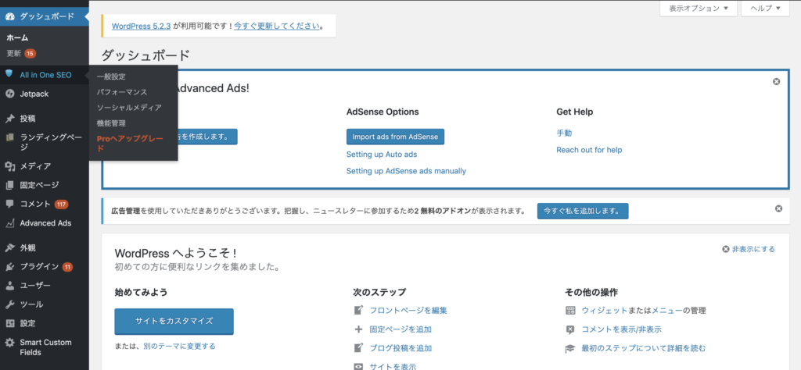Click the ウィジェット link

pos(605,311)
